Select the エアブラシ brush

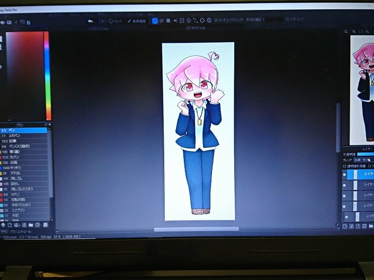24,210
